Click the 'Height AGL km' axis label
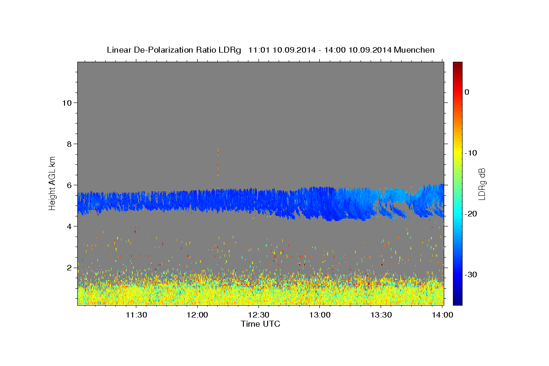The height and width of the screenshot is (366, 549). tap(52, 183)
